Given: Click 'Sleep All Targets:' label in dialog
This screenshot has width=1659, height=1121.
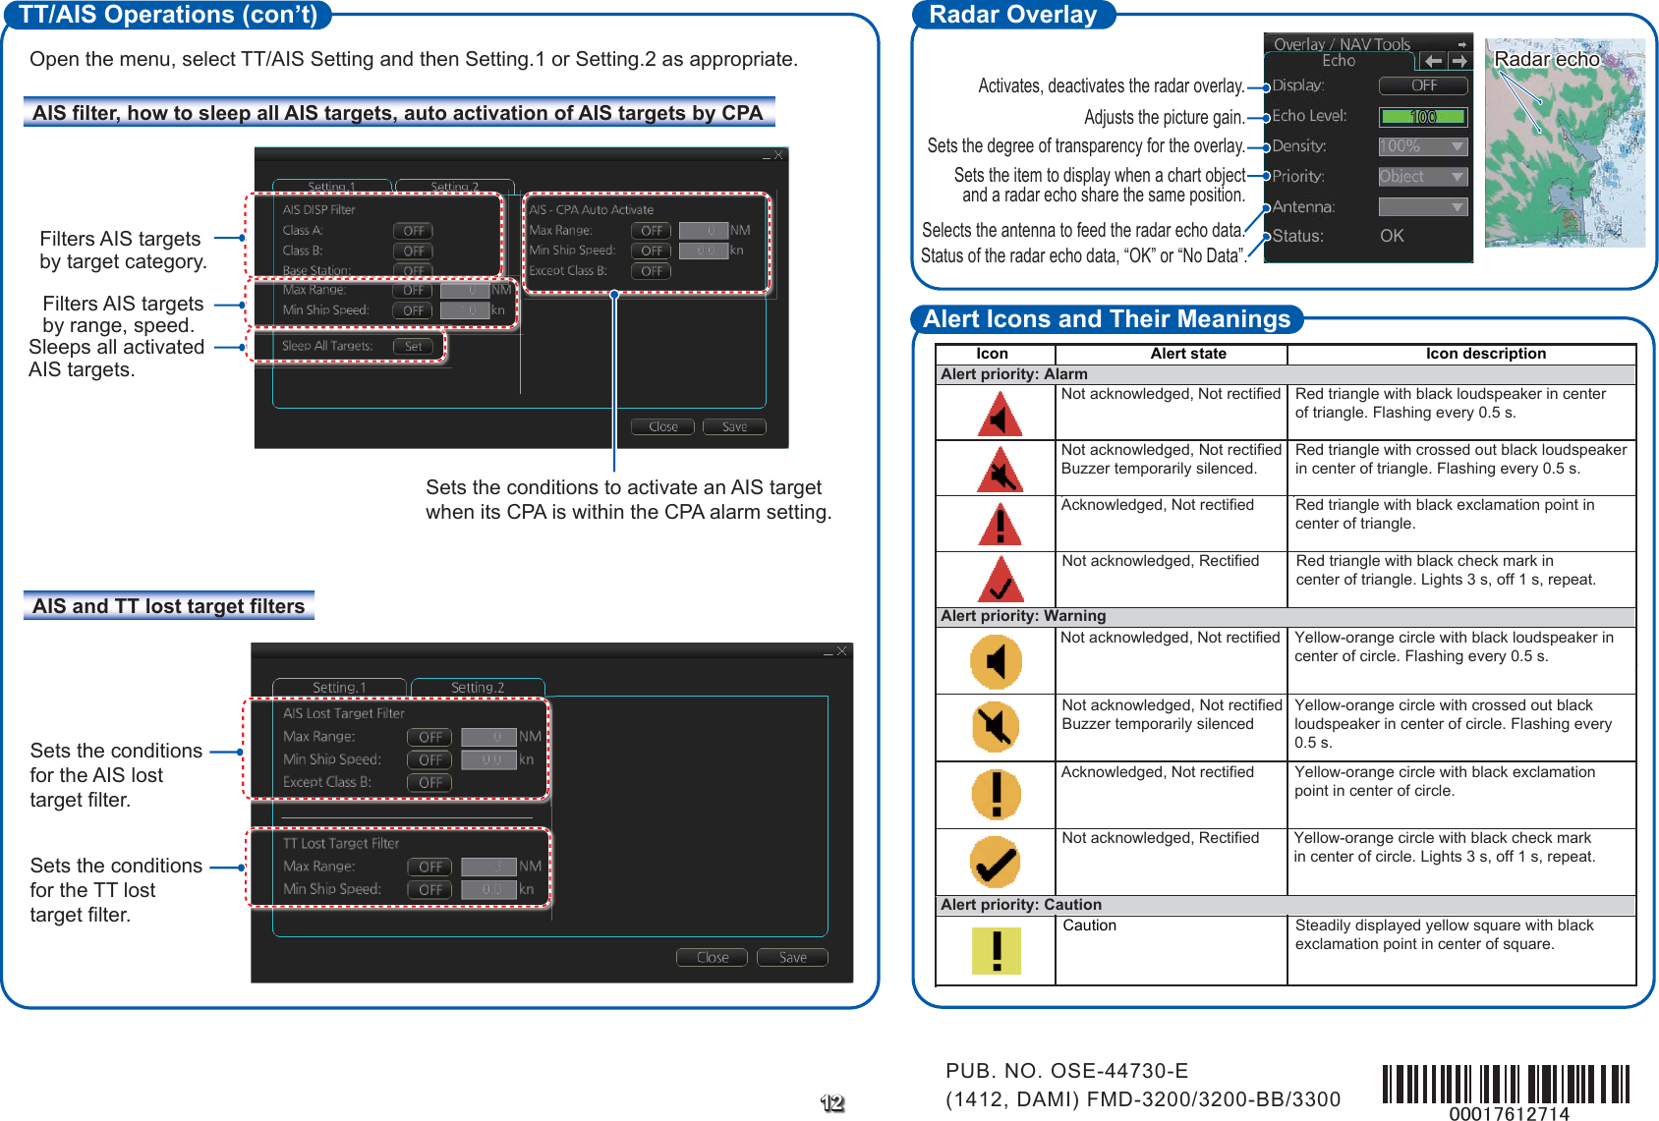Looking at the screenshot, I should 327,346.
